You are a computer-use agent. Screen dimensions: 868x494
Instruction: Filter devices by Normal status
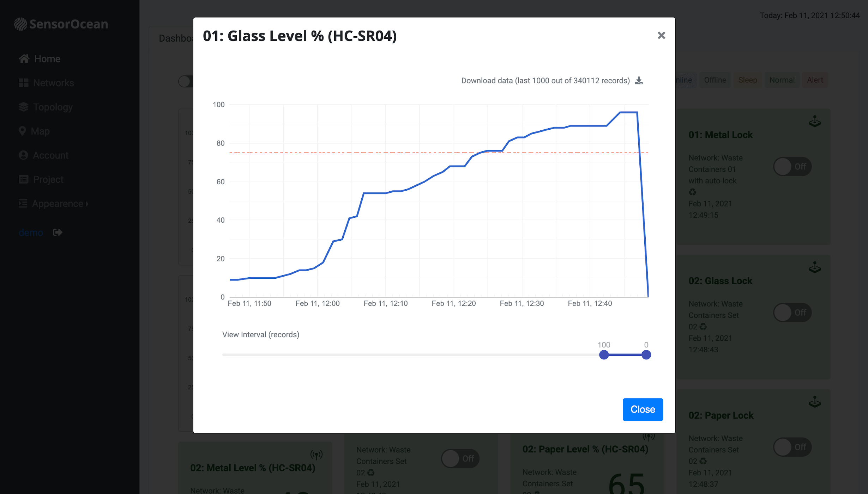pos(782,80)
